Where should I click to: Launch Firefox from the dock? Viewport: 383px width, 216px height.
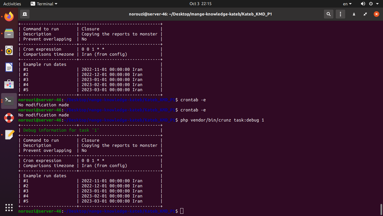tap(9, 16)
